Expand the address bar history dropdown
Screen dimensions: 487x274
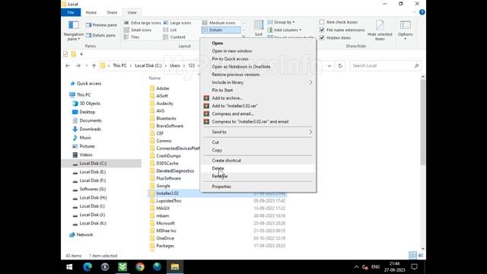point(329,66)
